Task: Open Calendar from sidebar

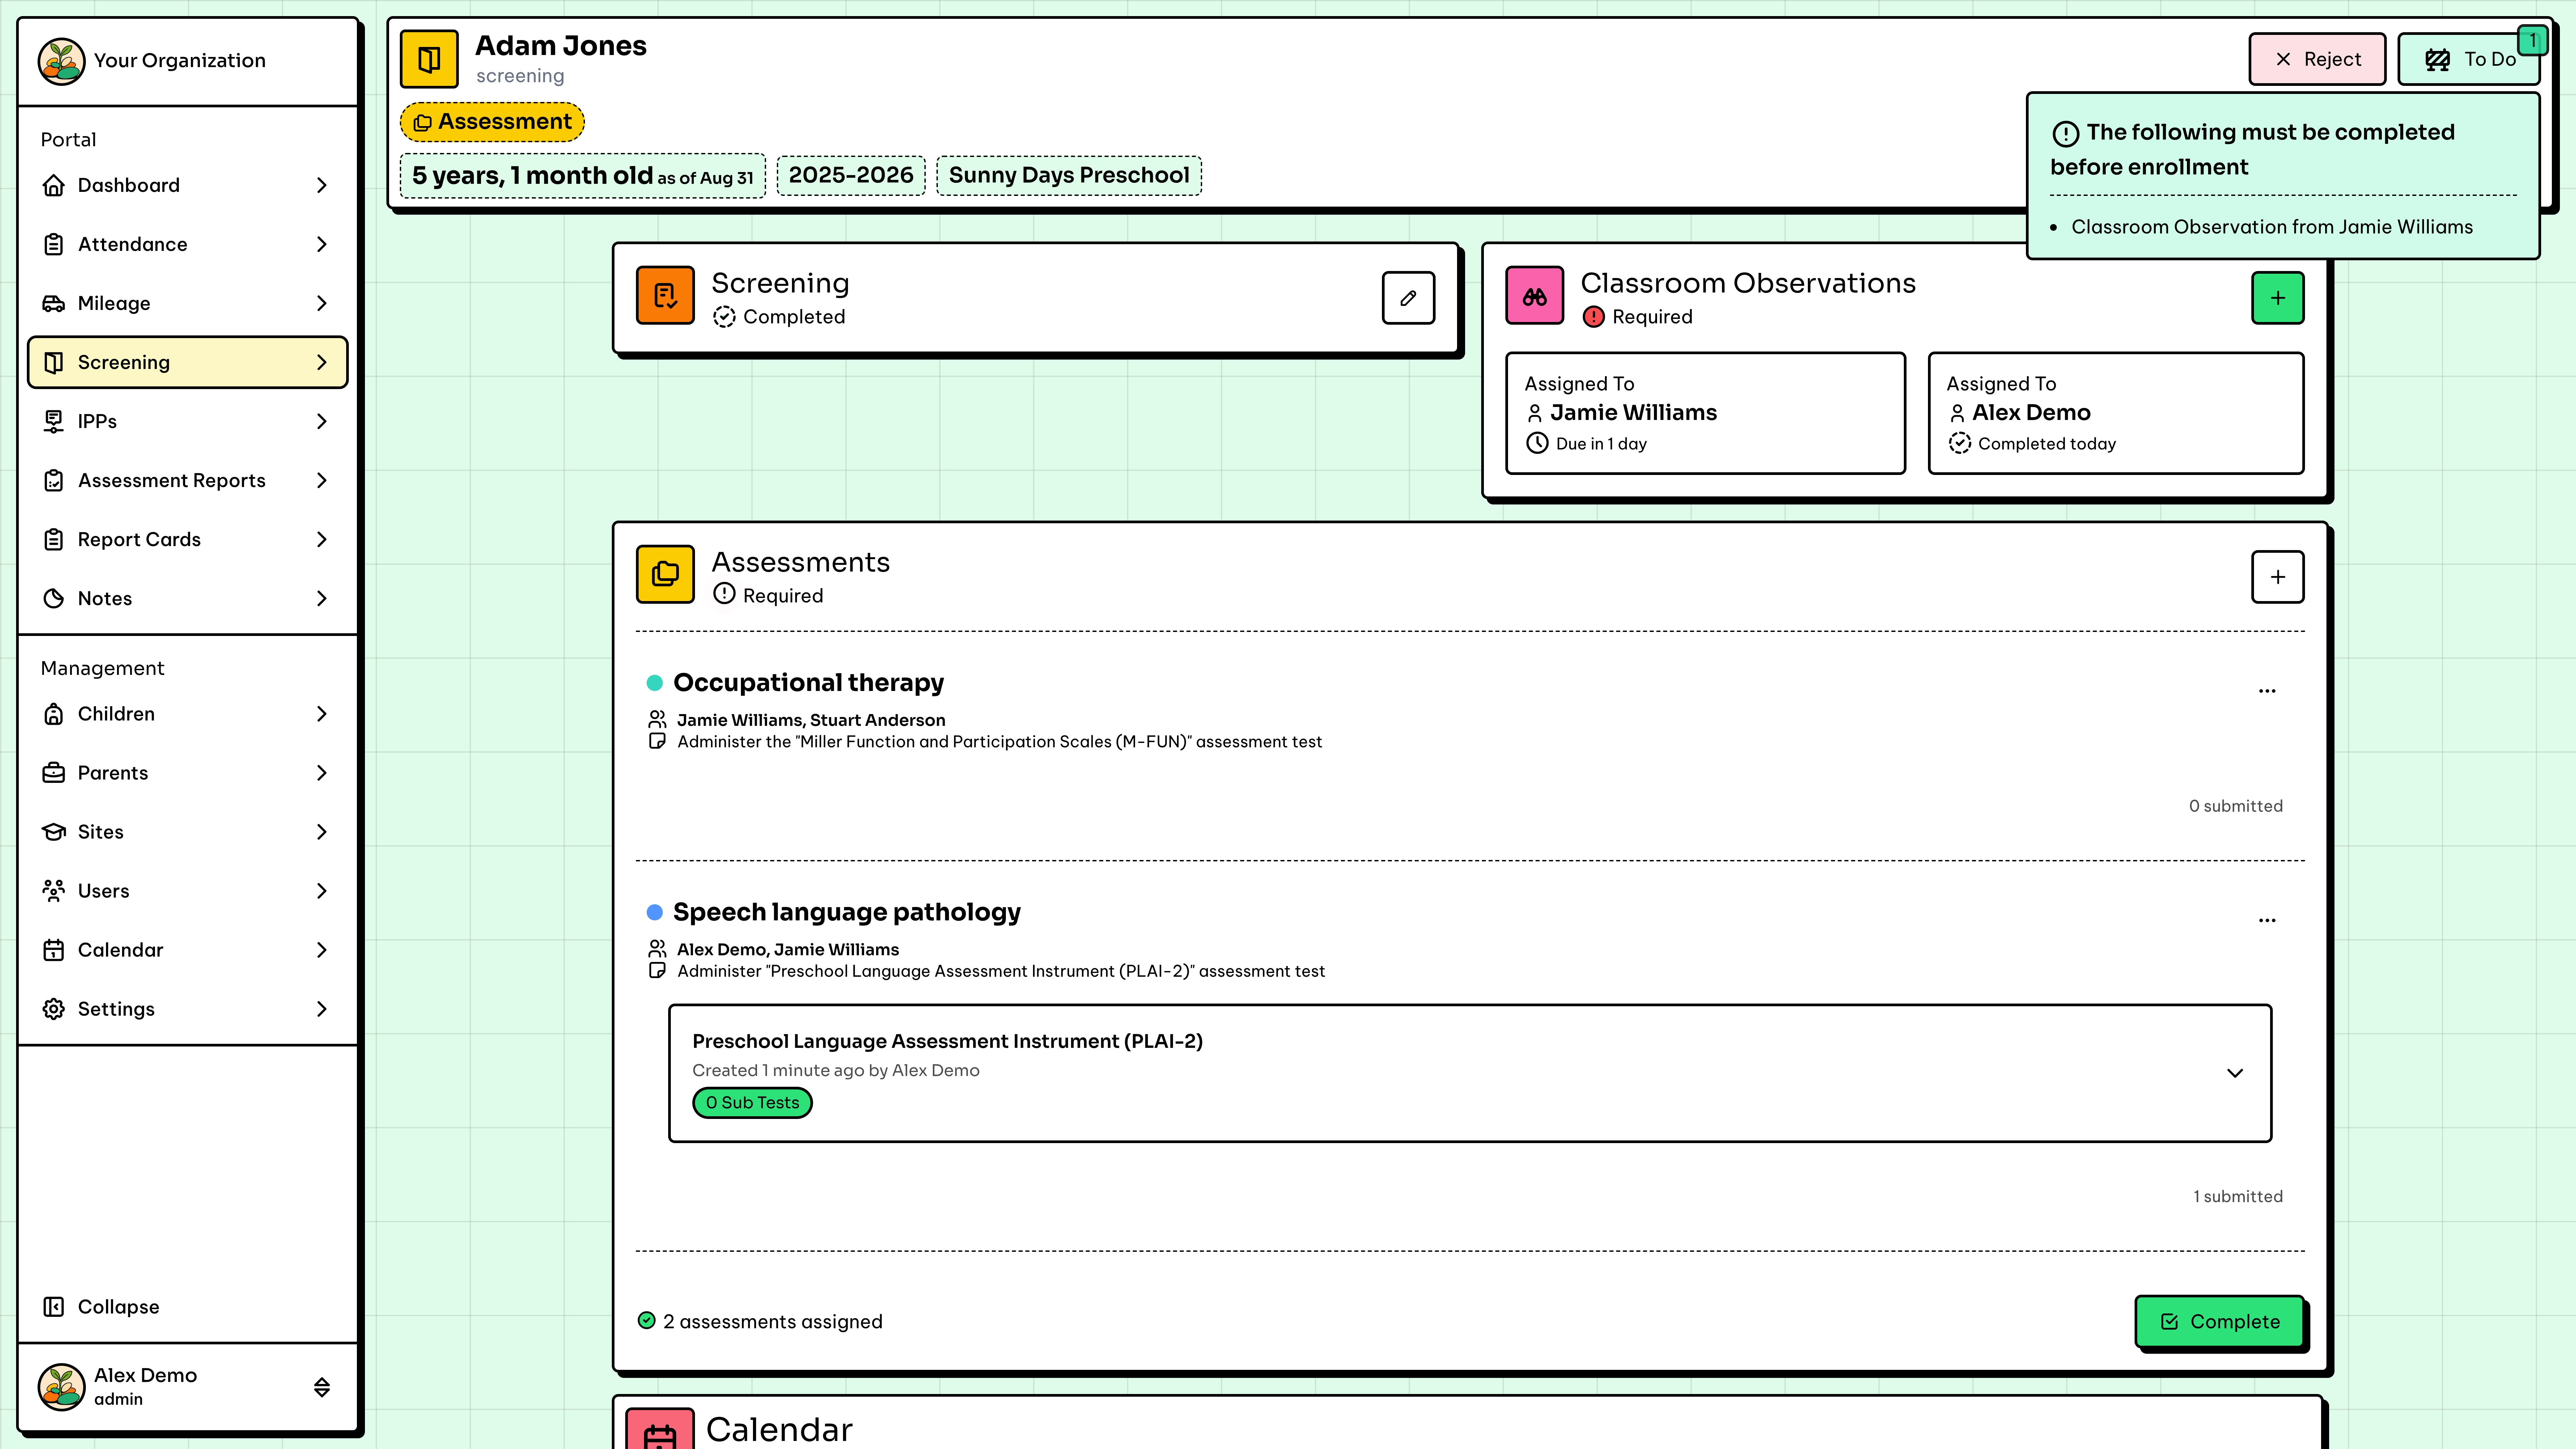Action: click(x=187, y=950)
